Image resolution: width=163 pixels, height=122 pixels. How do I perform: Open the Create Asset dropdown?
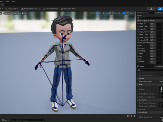click(x=12, y=9)
